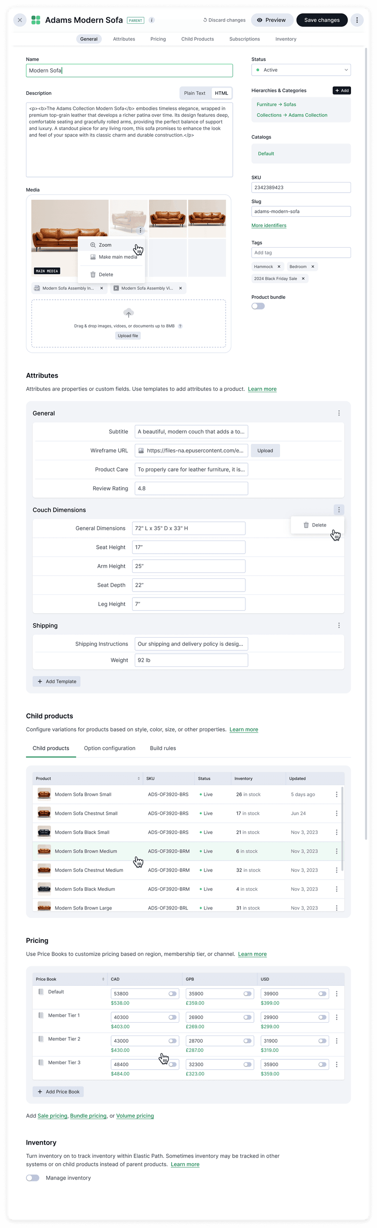Toggle the Manage inventory switch
The image size is (377, 1228).
click(33, 1178)
